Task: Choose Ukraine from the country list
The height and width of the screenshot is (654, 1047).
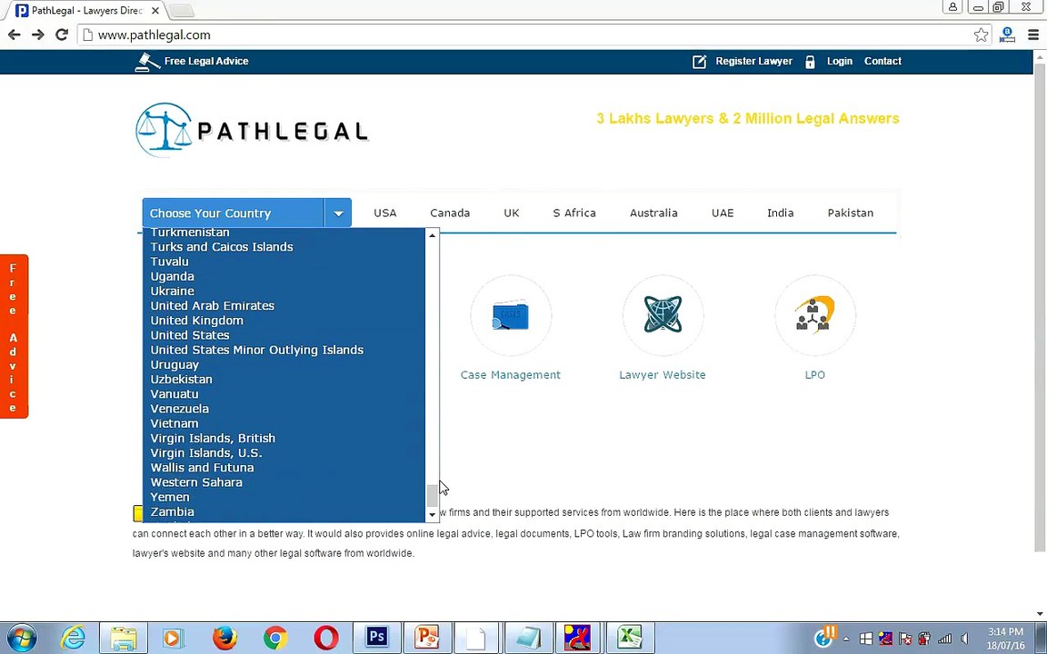Action: (173, 291)
